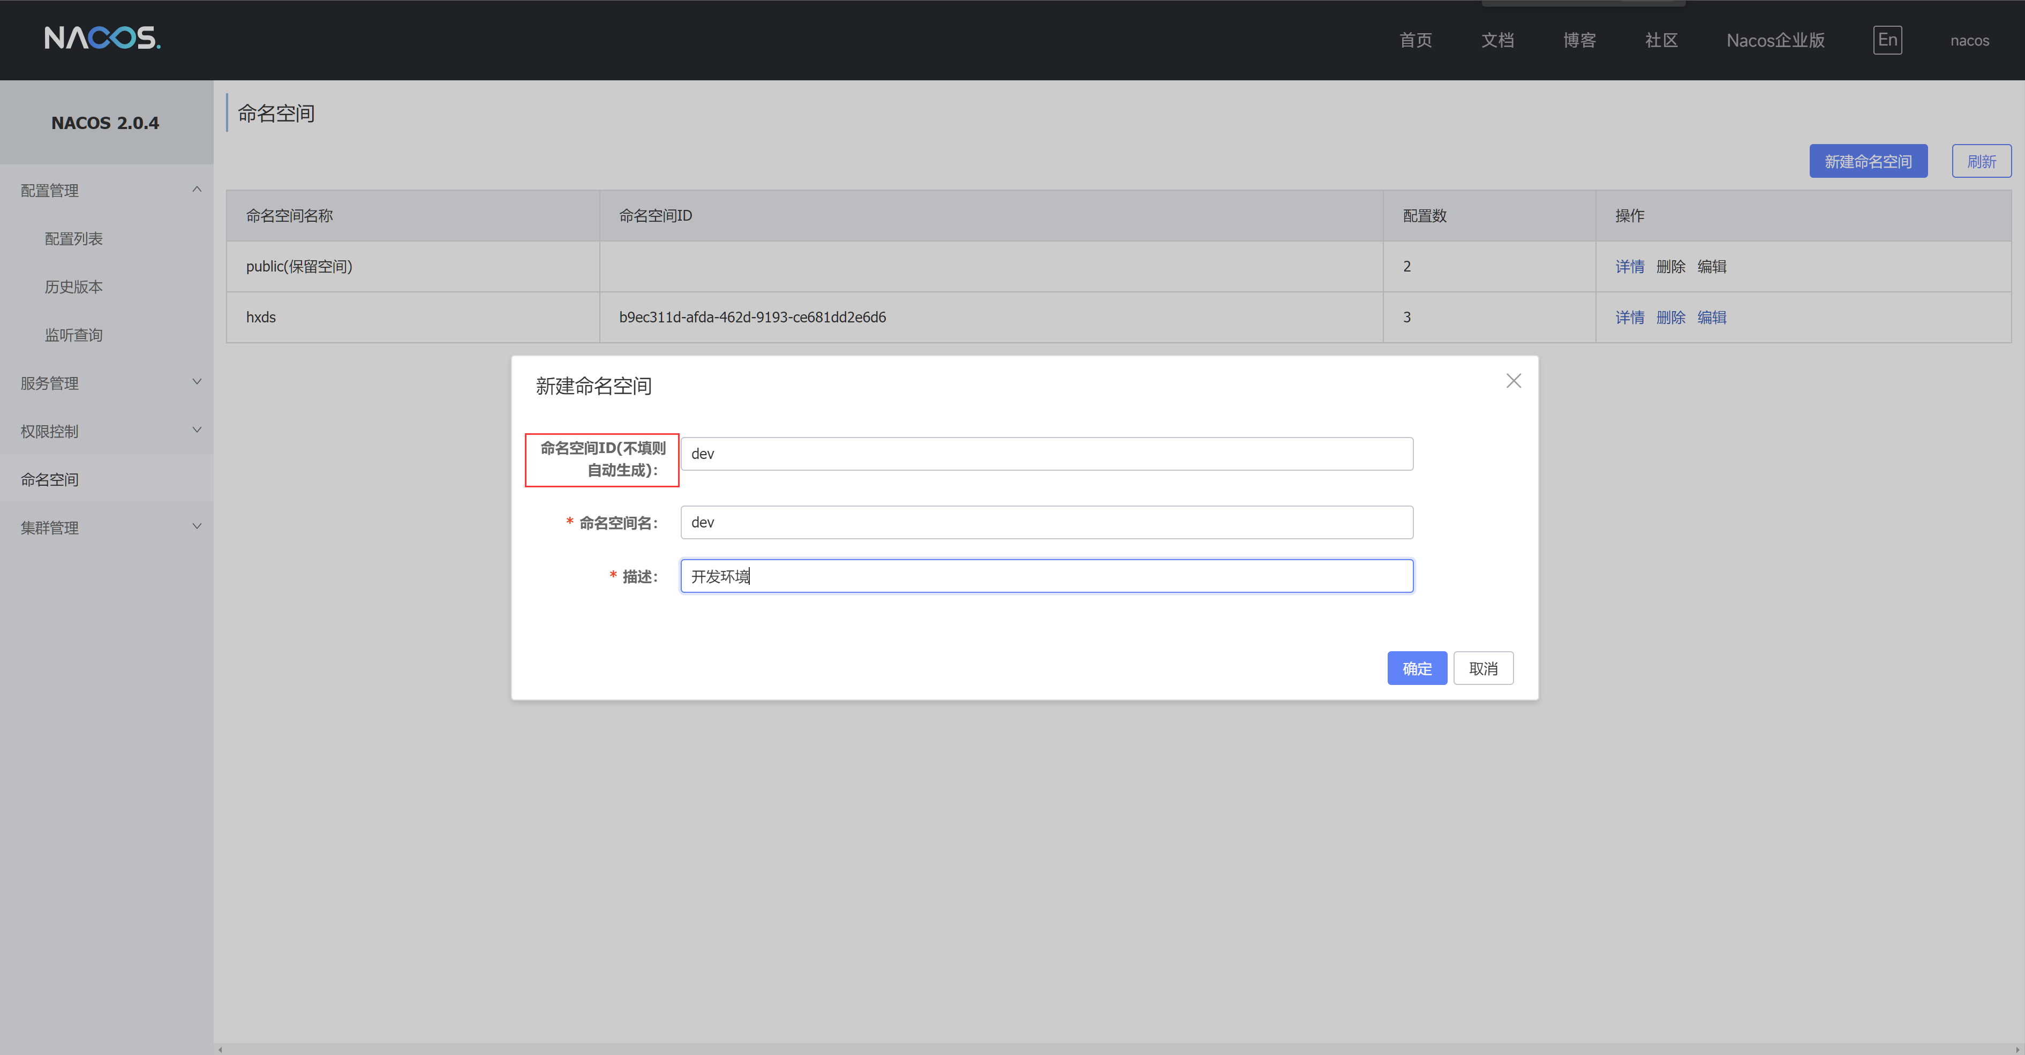This screenshot has height=1055, width=2025.
Task: Select the hxds namespace name cell
Action: click(413, 318)
